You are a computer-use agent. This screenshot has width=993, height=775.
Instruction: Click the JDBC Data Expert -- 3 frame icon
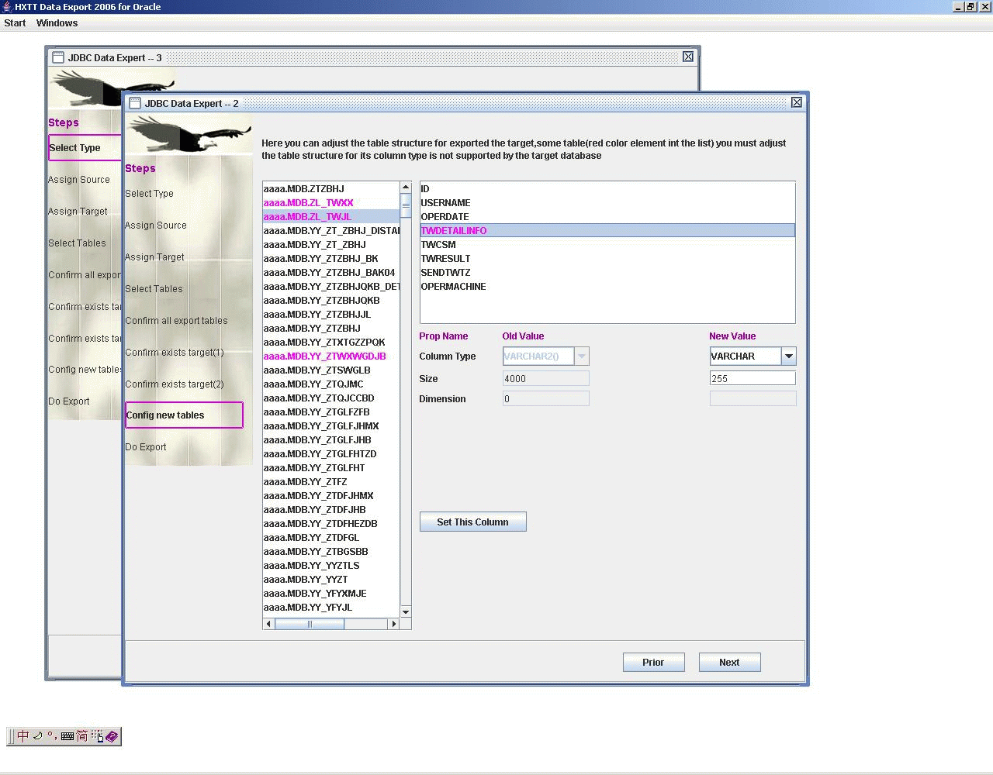(57, 57)
